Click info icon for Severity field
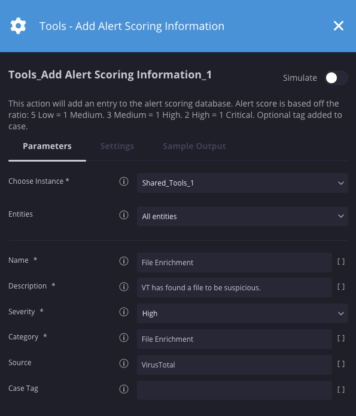This screenshot has height=416, width=356. click(x=124, y=312)
